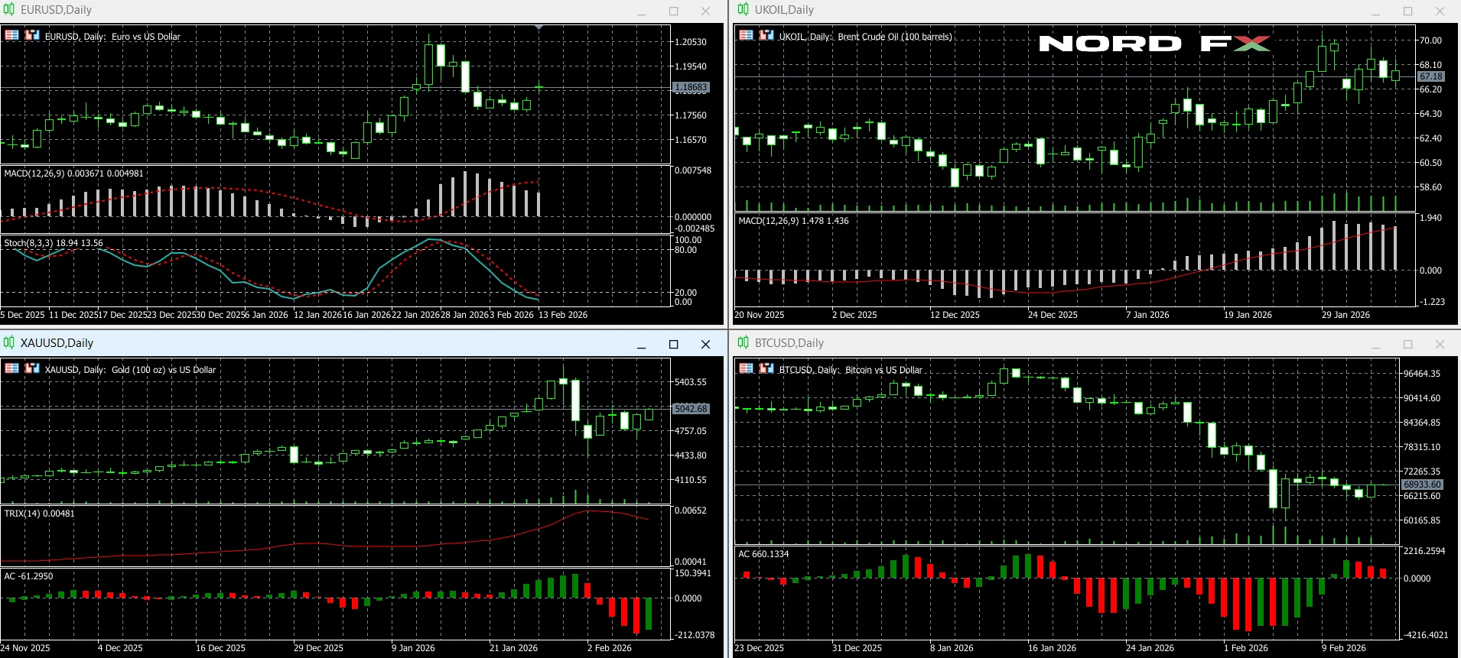Click the 60165.85 price on BTCUSD axis
Image resolution: width=1461 pixels, height=658 pixels.
coord(1422,520)
